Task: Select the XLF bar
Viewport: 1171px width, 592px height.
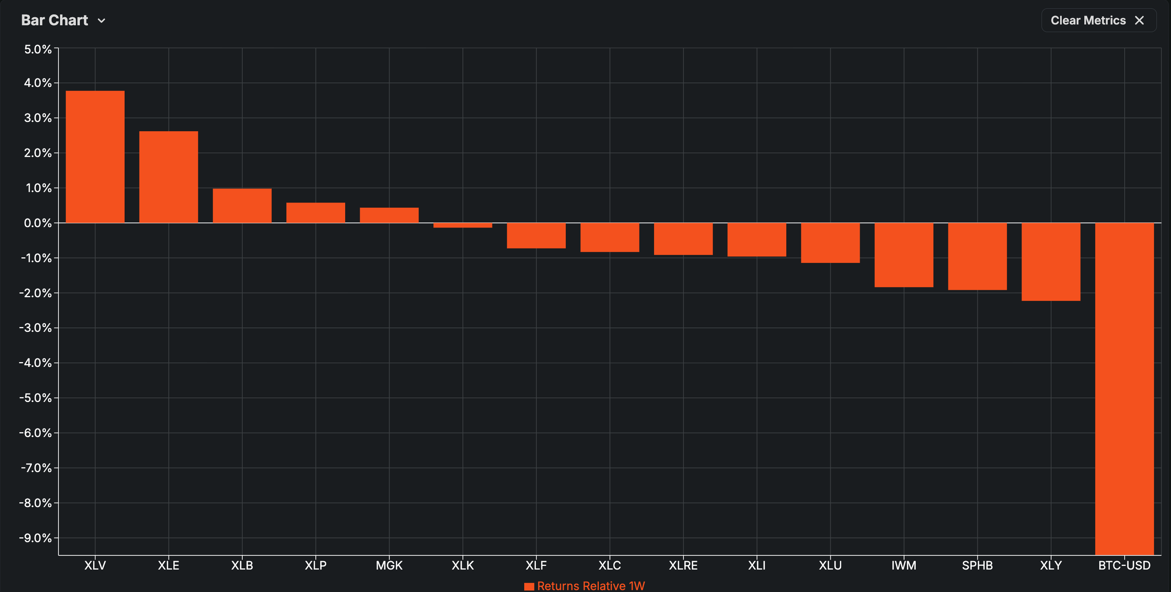Action: [536, 235]
